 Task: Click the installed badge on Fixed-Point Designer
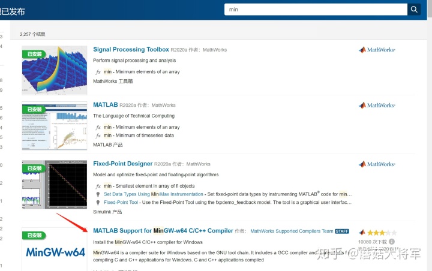click(34, 168)
